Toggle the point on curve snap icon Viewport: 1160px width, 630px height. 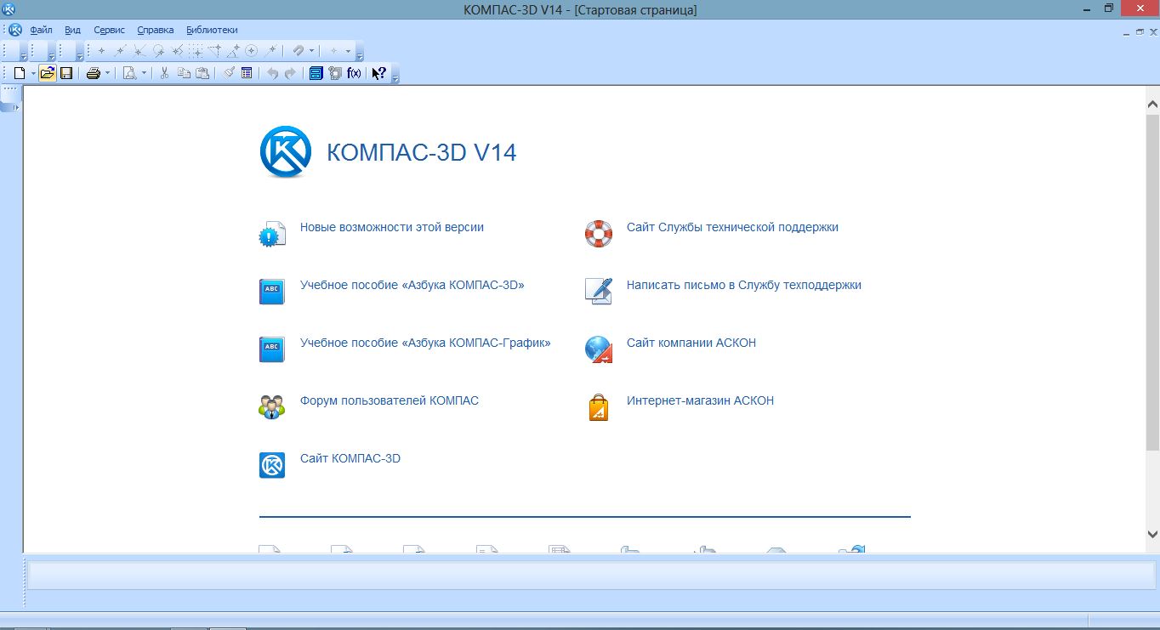click(271, 51)
